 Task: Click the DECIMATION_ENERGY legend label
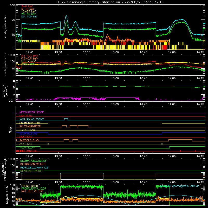[33, 161]
